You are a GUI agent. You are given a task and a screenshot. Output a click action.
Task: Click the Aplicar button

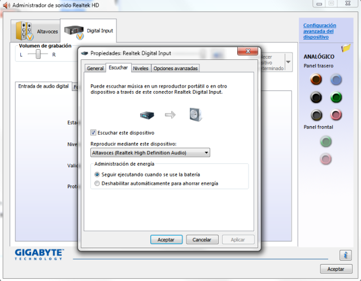click(x=238, y=240)
